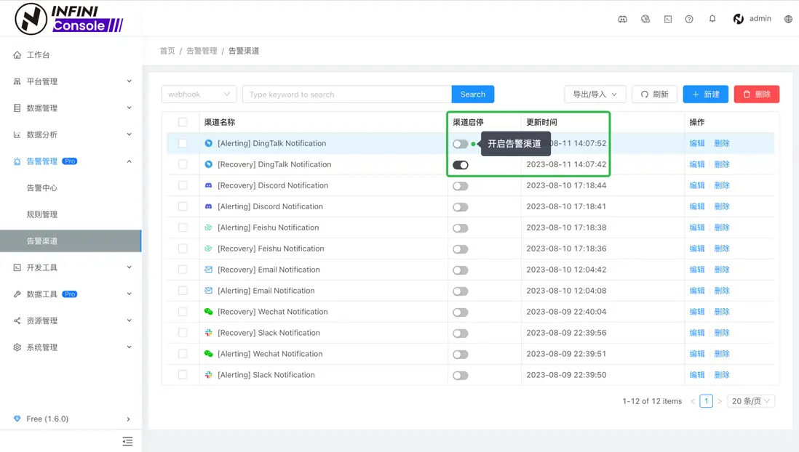The image size is (799, 452).
Task: Click the help question mark icon
Action: click(x=689, y=19)
